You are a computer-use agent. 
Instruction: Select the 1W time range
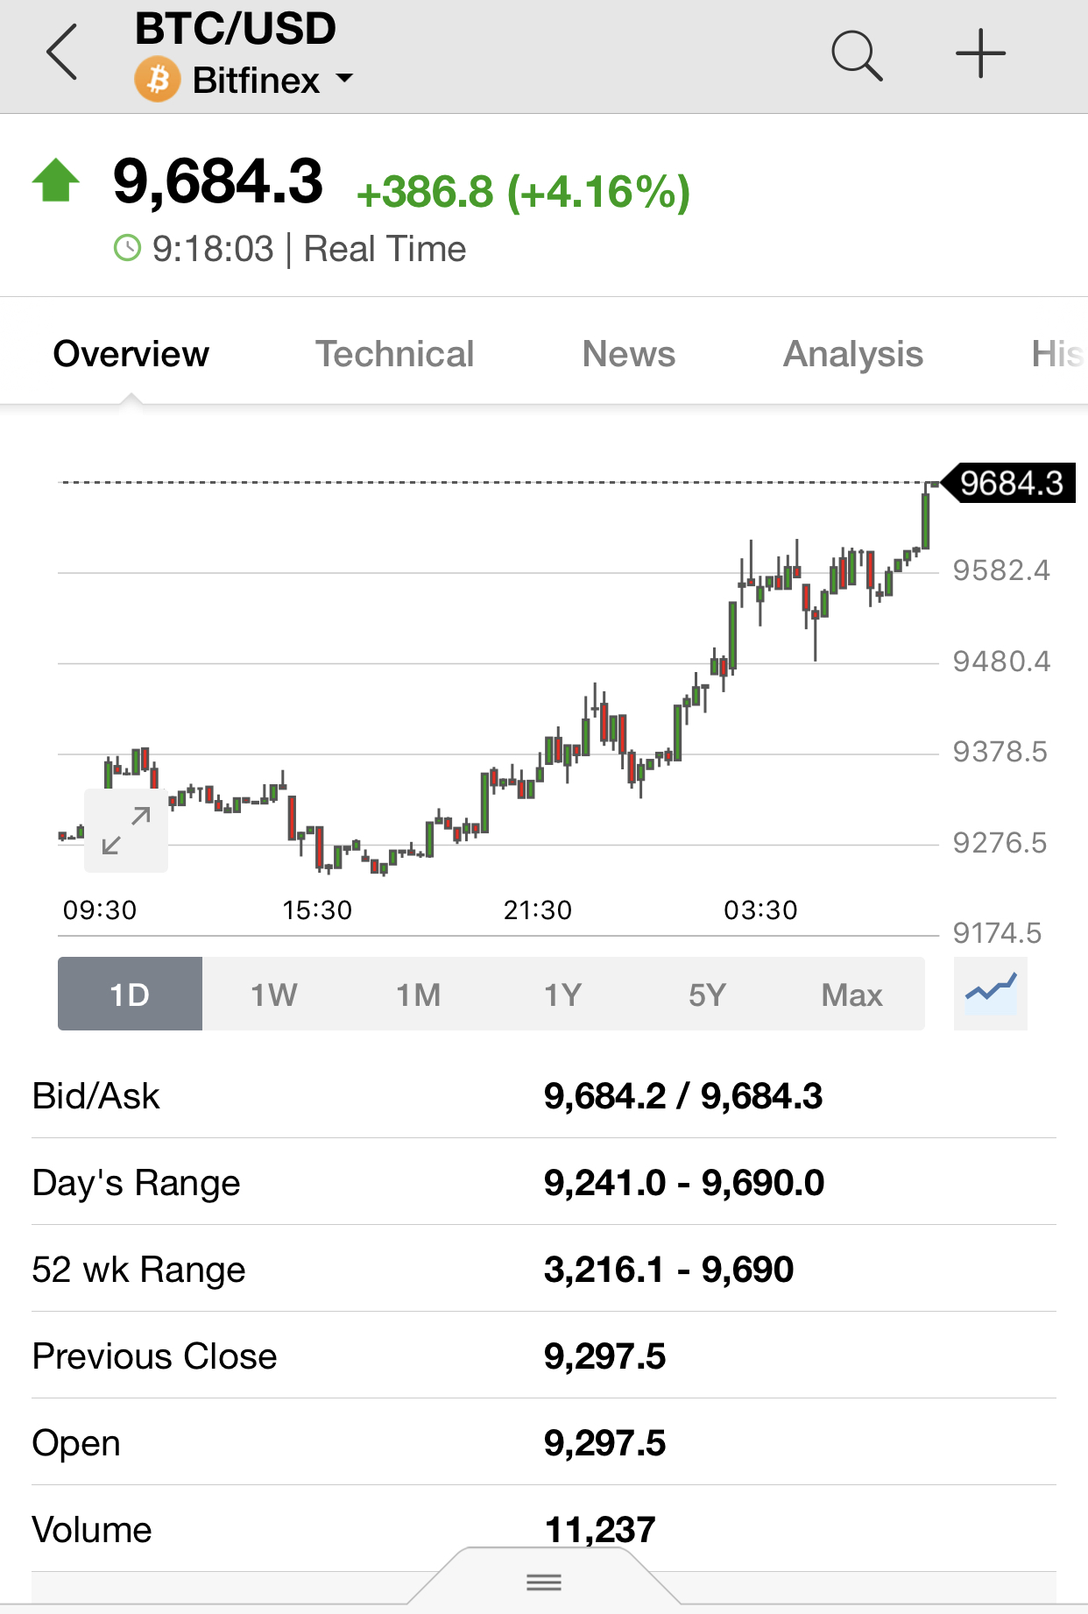click(274, 995)
